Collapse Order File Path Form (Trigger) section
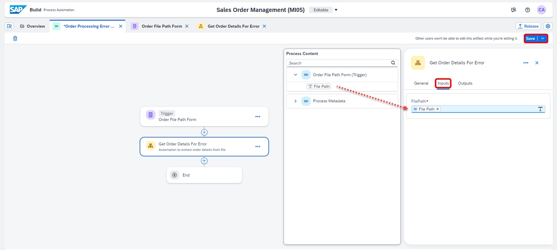The height and width of the screenshot is (250, 557). click(x=296, y=75)
